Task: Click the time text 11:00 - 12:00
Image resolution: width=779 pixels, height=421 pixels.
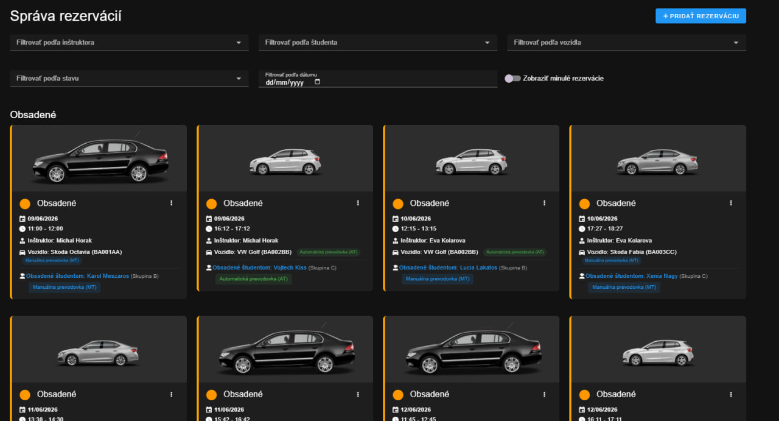Action: click(45, 228)
